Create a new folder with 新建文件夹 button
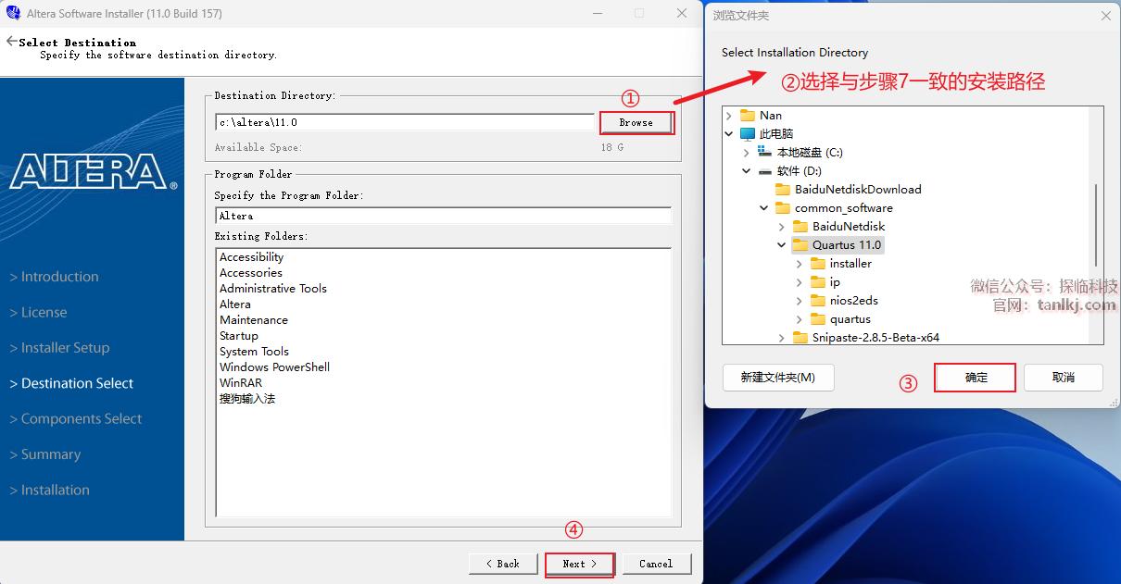The width and height of the screenshot is (1121, 584). (x=777, y=378)
